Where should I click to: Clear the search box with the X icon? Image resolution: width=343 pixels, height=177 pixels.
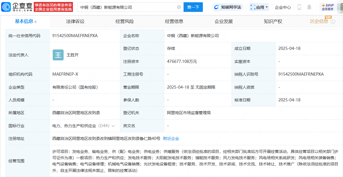point(179,7)
